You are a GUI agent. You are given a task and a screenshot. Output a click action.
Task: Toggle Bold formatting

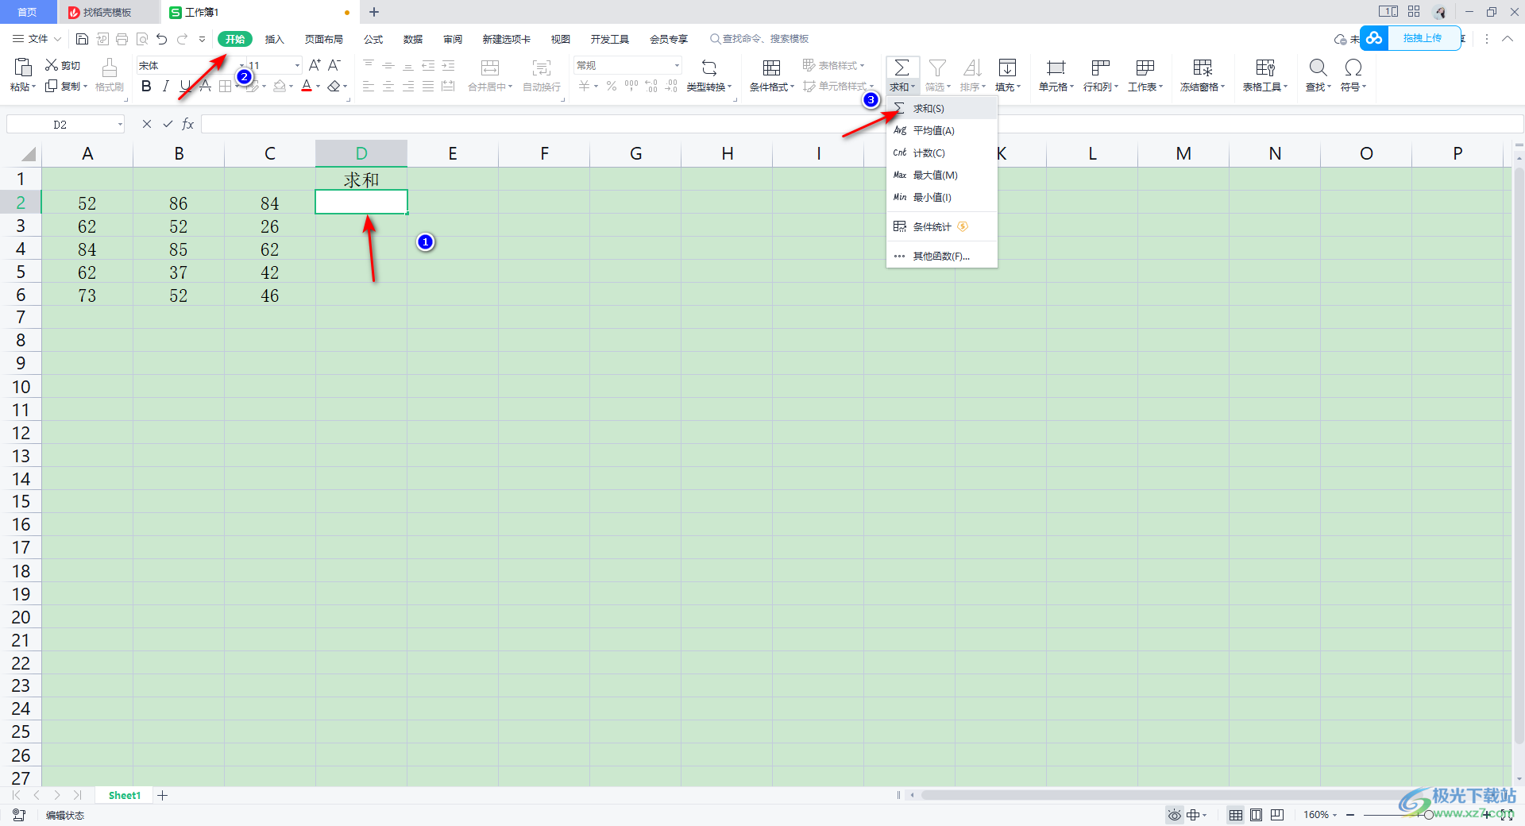146,86
